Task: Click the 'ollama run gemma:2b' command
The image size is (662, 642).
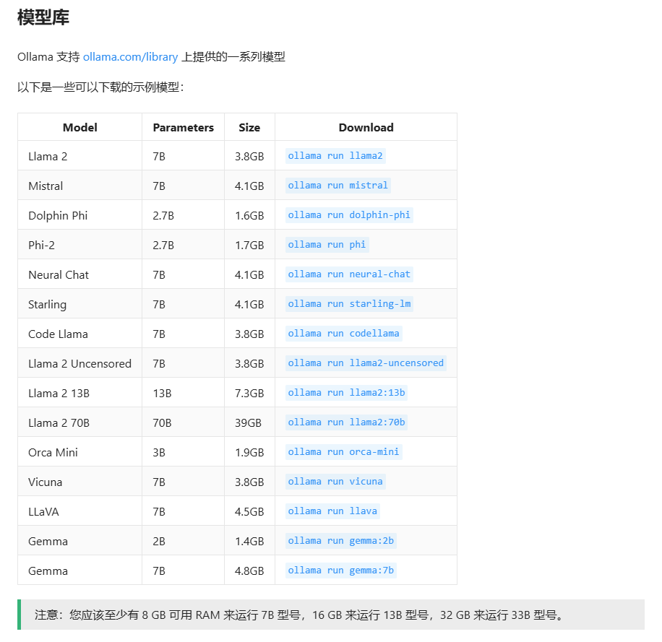Action: pos(340,541)
